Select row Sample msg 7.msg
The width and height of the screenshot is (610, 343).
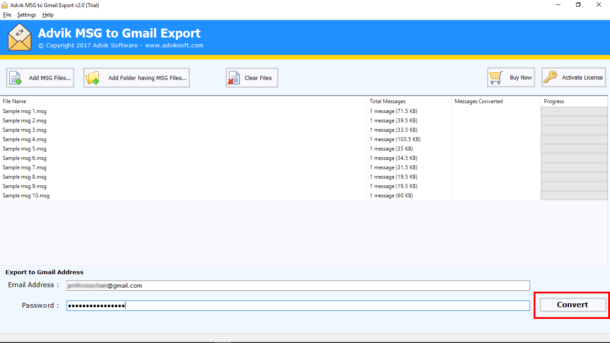(304, 167)
